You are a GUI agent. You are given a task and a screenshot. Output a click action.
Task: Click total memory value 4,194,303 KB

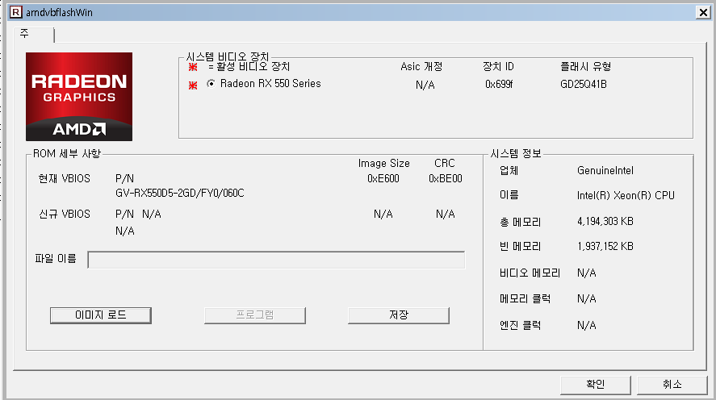click(605, 221)
